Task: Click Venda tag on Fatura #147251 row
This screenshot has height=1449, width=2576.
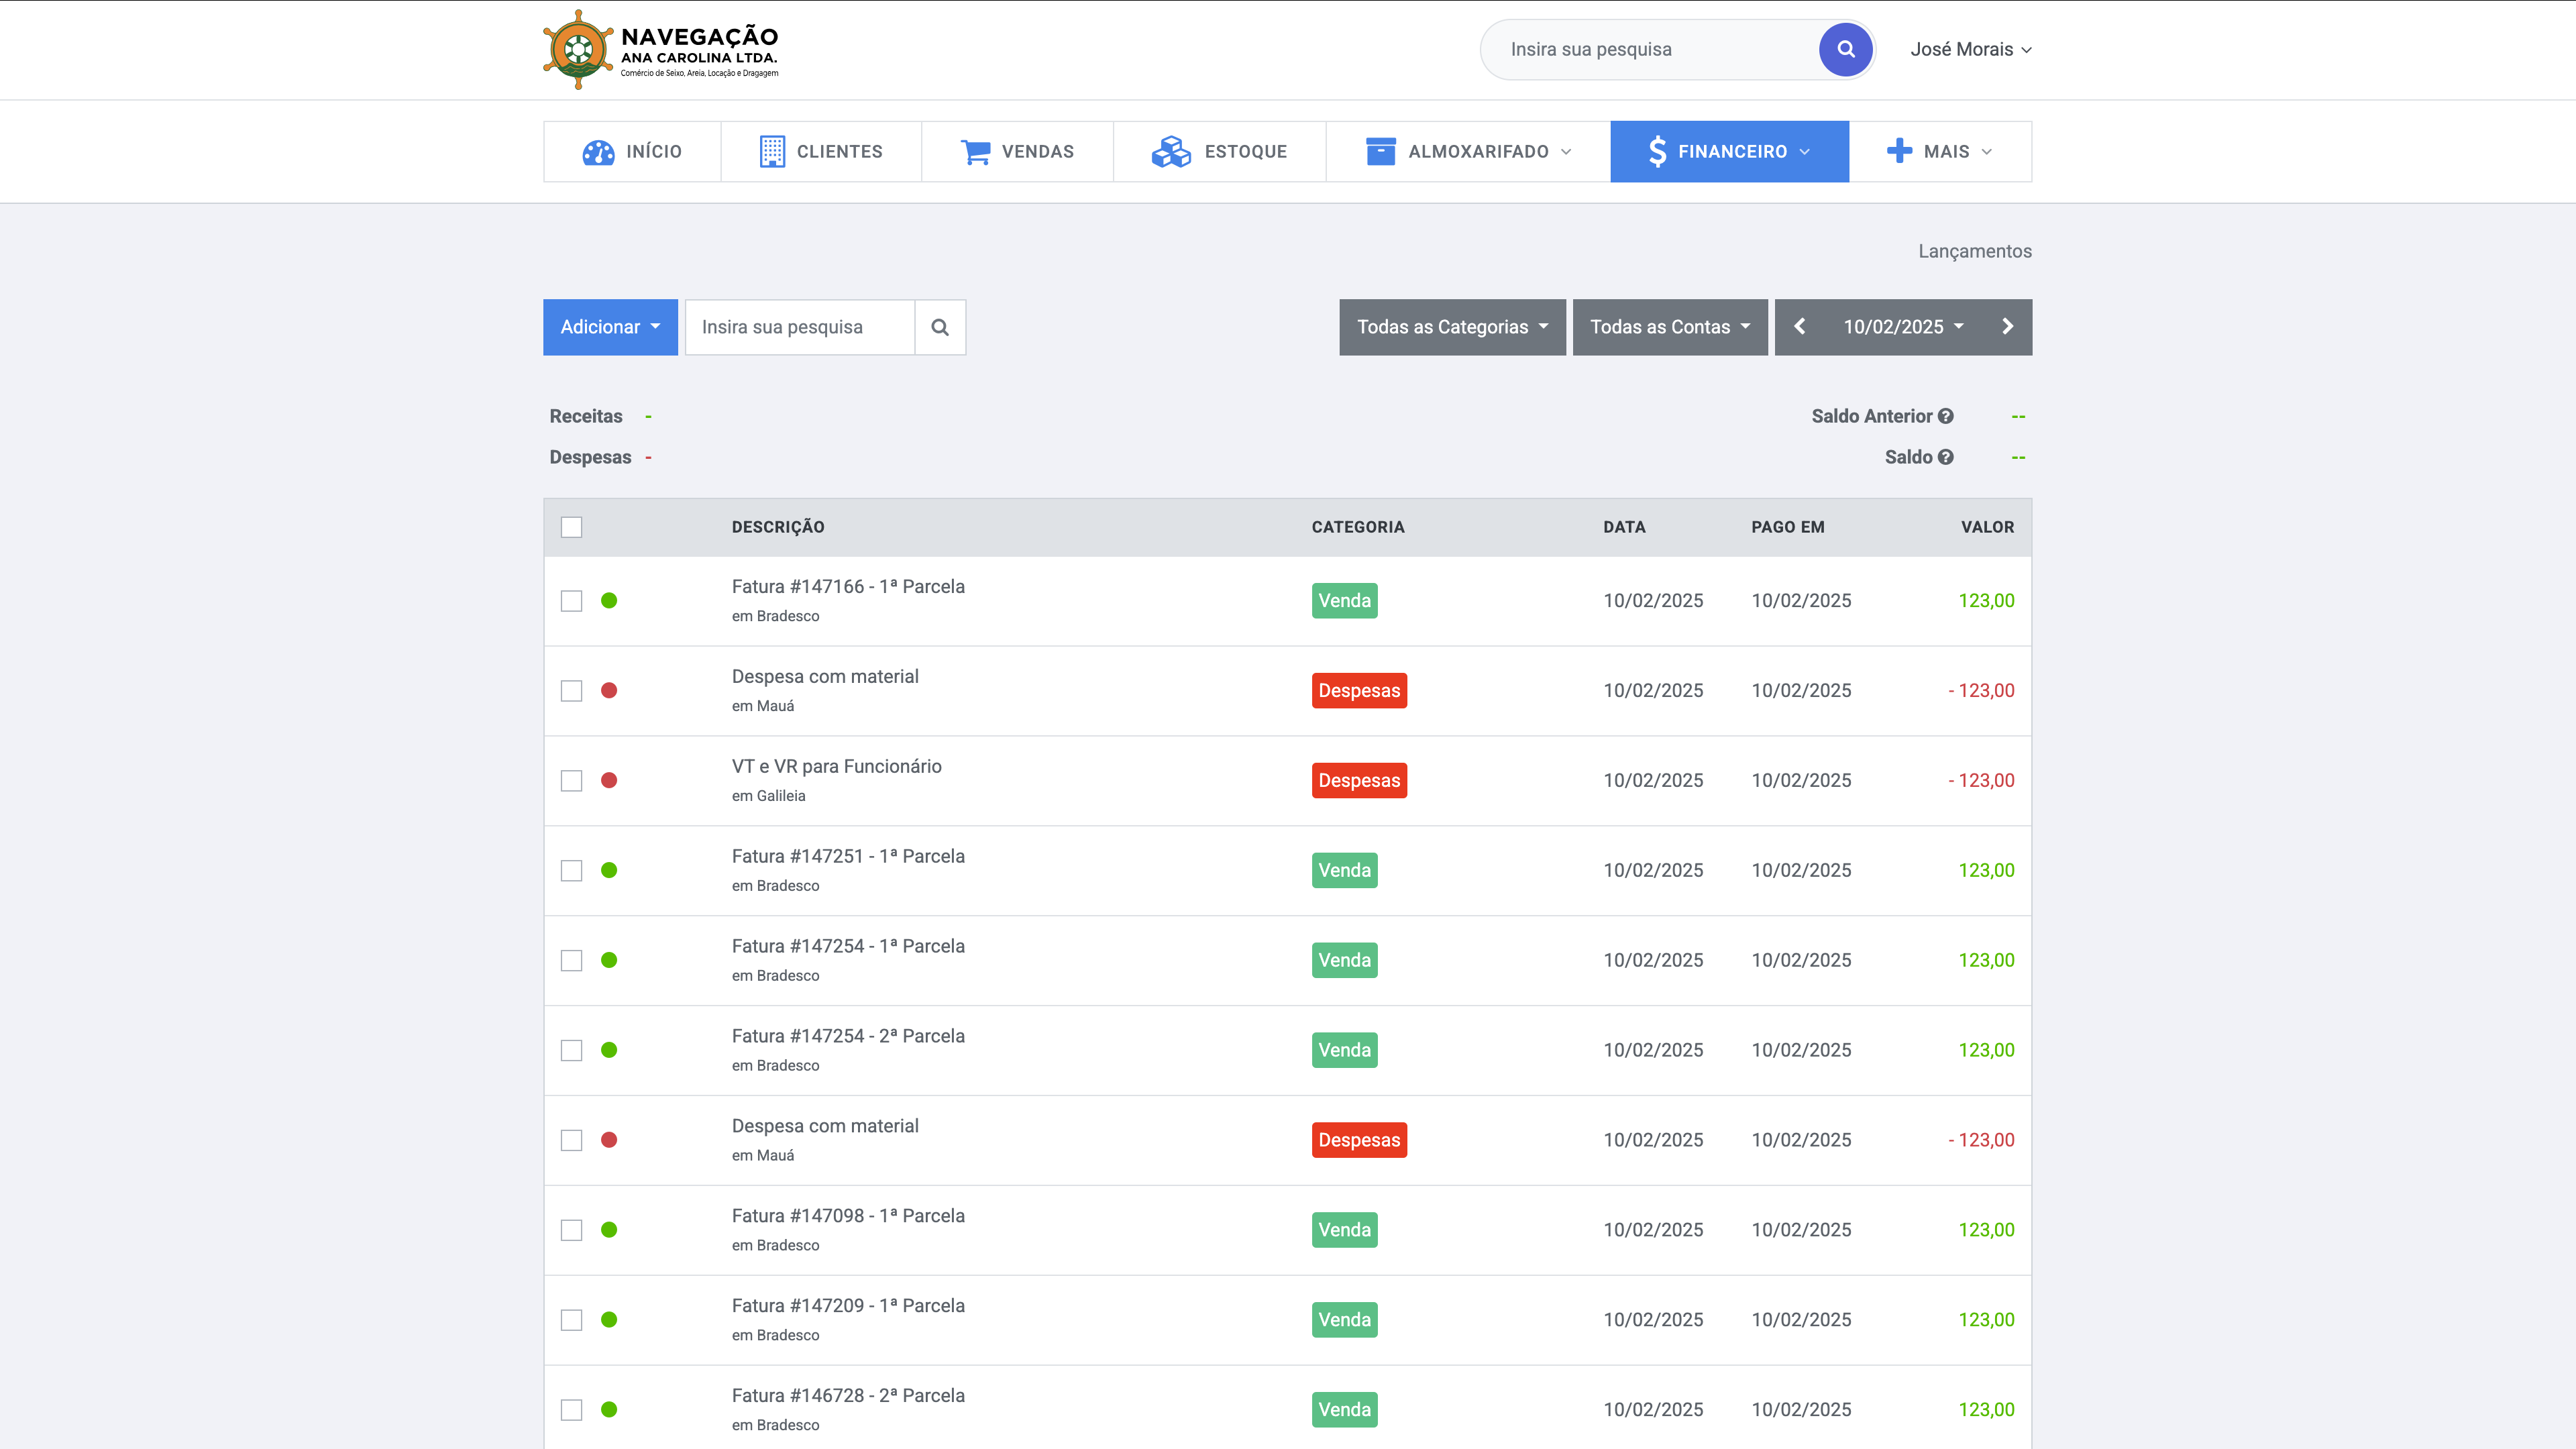Action: pyautogui.click(x=1344, y=871)
